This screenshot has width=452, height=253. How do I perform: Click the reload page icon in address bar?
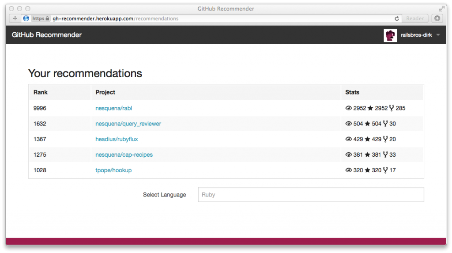tap(396, 19)
